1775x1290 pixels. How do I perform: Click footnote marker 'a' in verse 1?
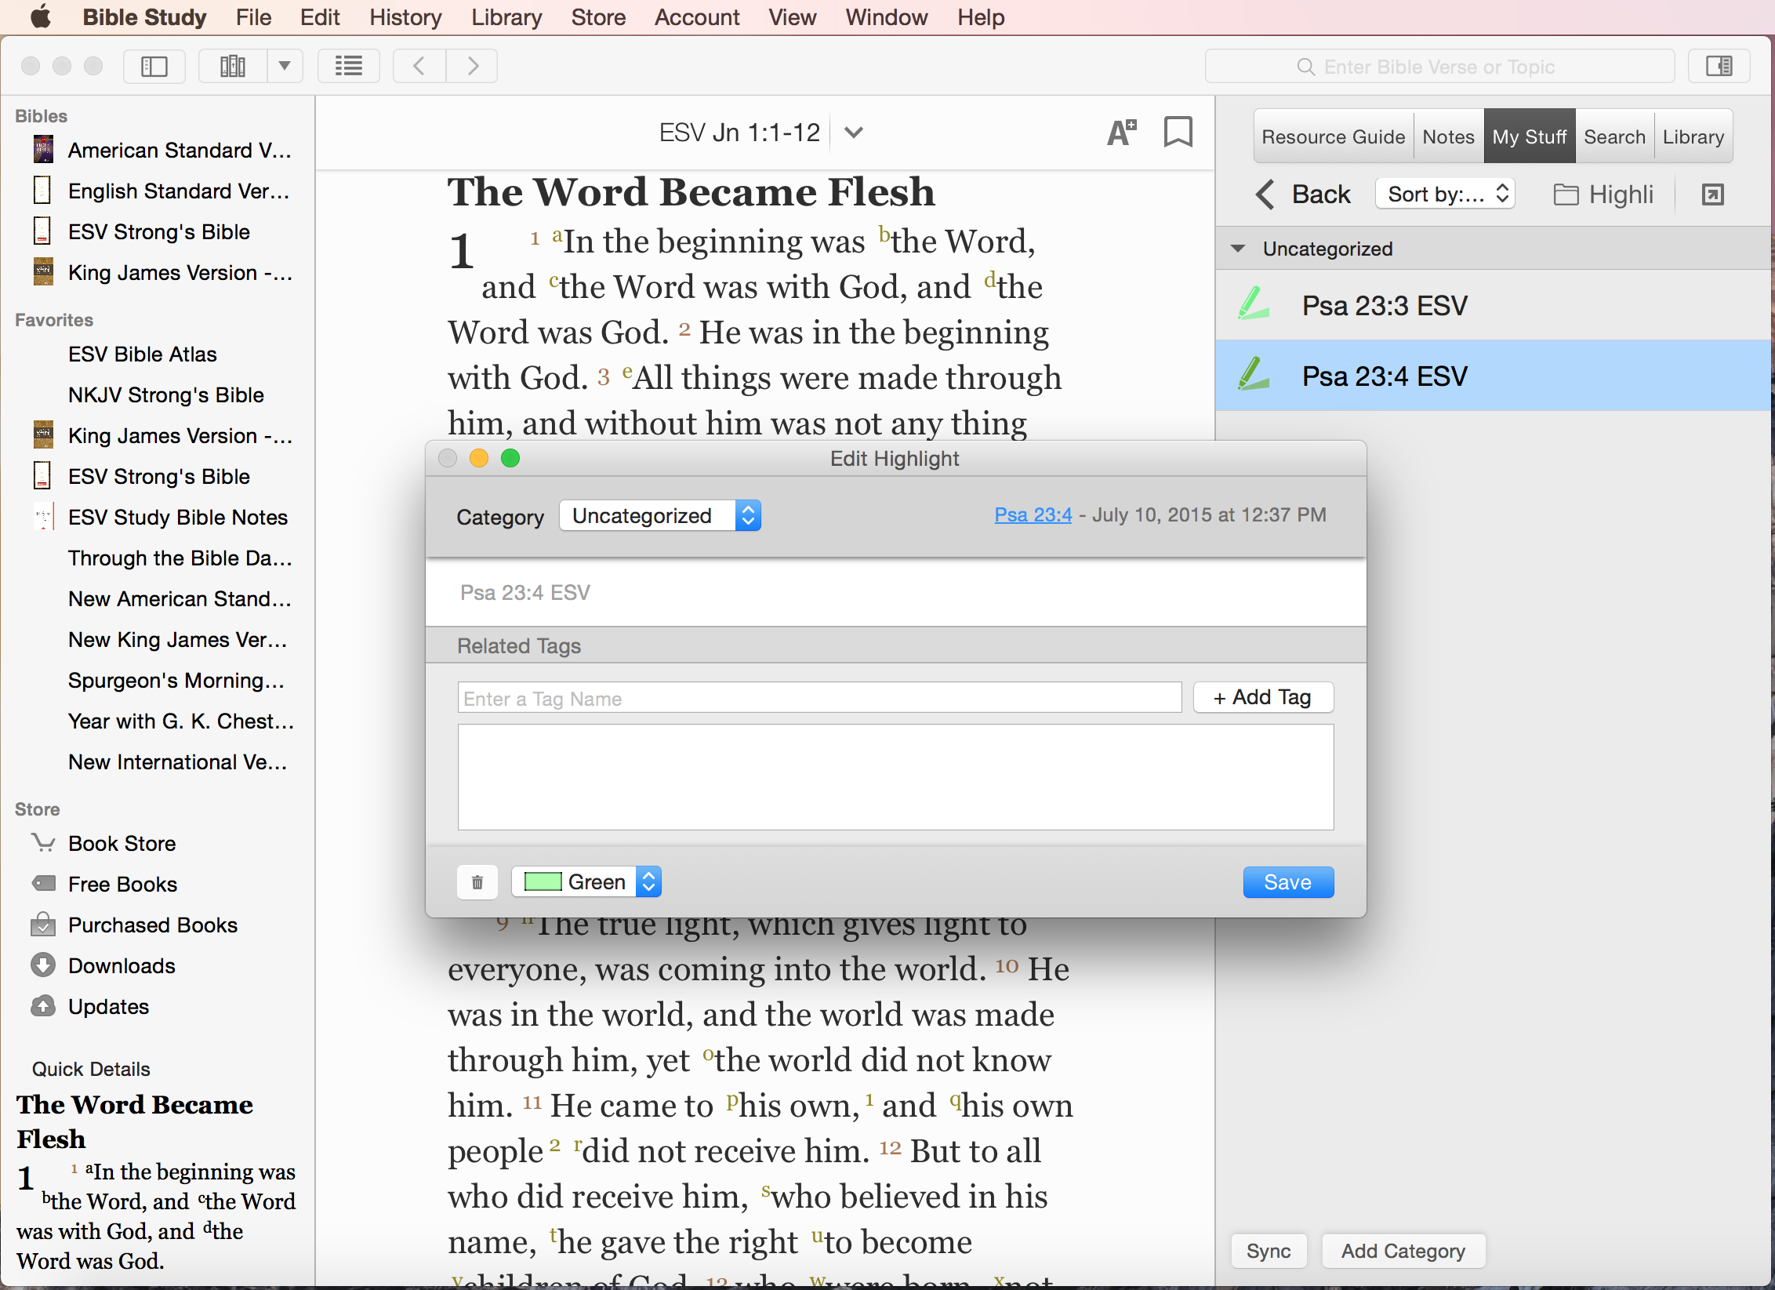tap(557, 234)
